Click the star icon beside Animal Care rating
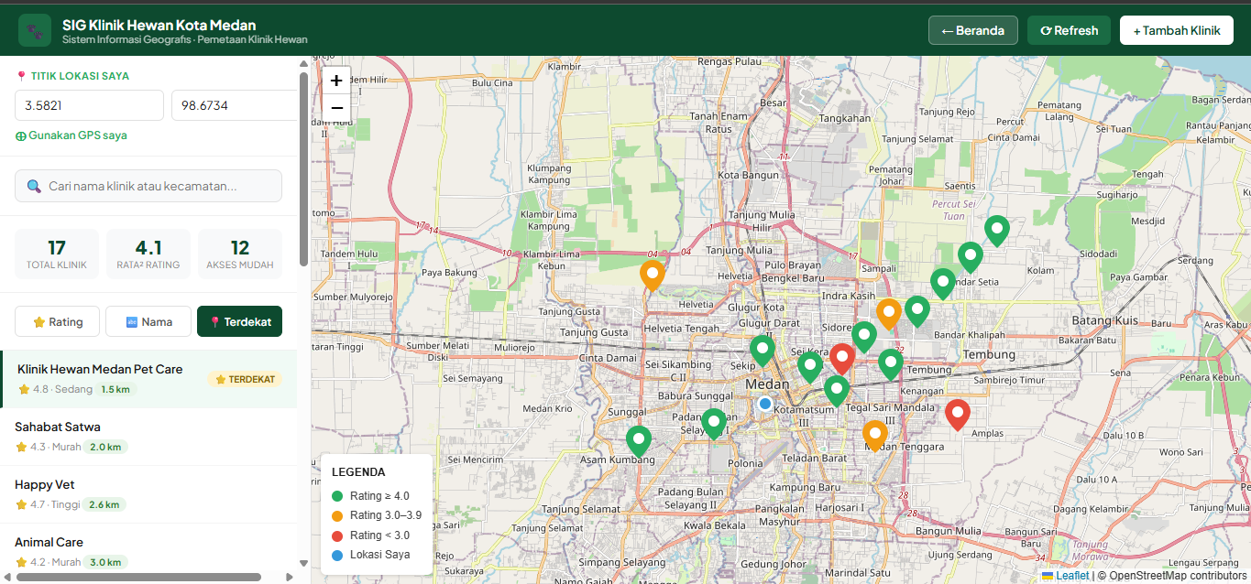Image resolution: width=1251 pixels, height=584 pixels. pos(21,562)
